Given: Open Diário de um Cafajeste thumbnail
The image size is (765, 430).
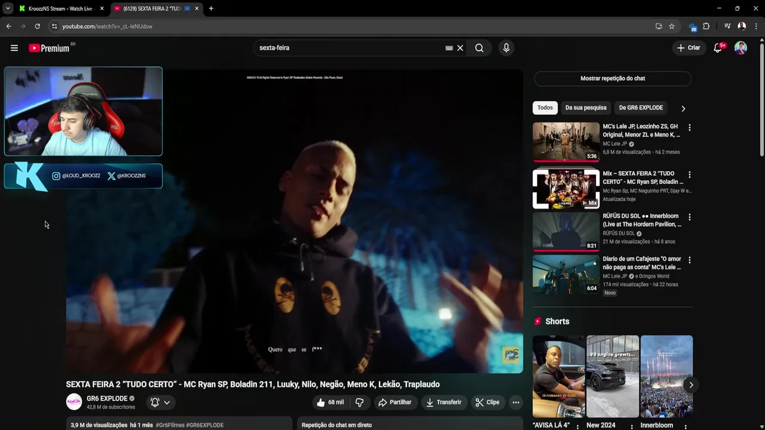Looking at the screenshot, I should click(x=566, y=274).
